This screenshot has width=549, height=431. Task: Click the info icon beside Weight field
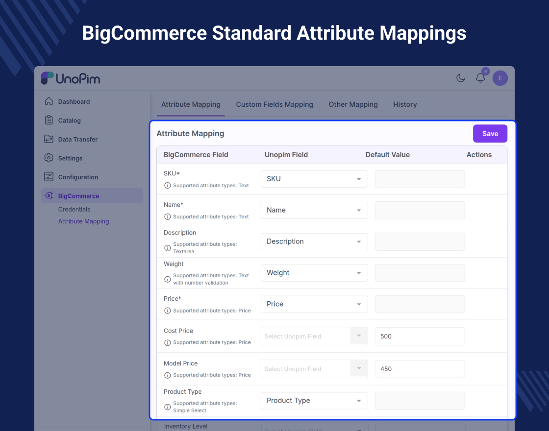coord(167,279)
